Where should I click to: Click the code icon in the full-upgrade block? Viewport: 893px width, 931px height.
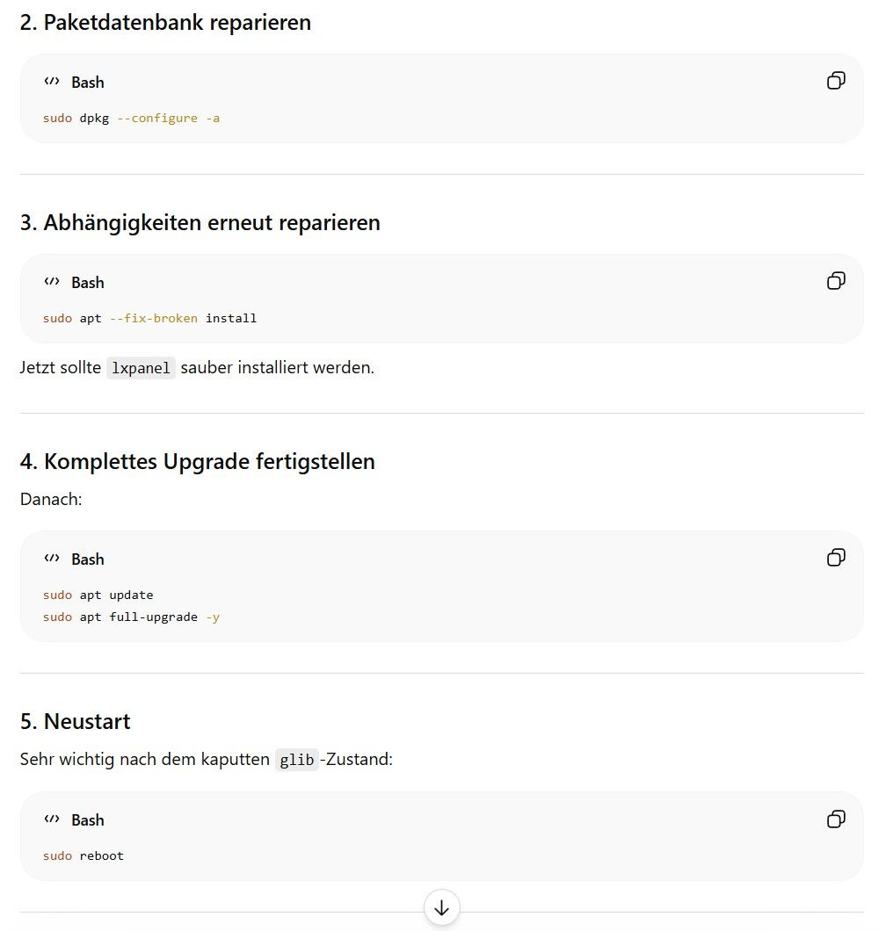tap(52, 558)
